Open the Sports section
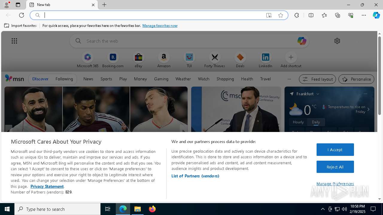Screen dimensions: 383x215 coord(106,79)
